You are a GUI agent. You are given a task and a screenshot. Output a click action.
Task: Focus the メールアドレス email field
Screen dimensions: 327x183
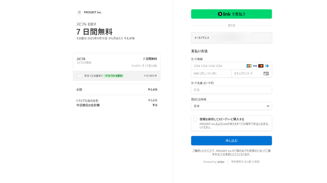pos(231,38)
